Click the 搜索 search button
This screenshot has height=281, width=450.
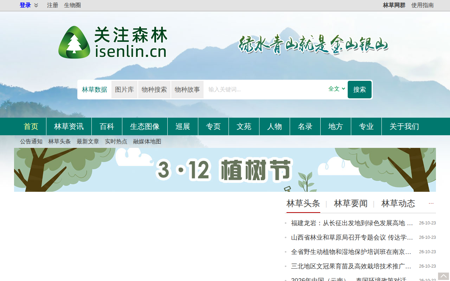pyautogui.click(x=360, y=90)
